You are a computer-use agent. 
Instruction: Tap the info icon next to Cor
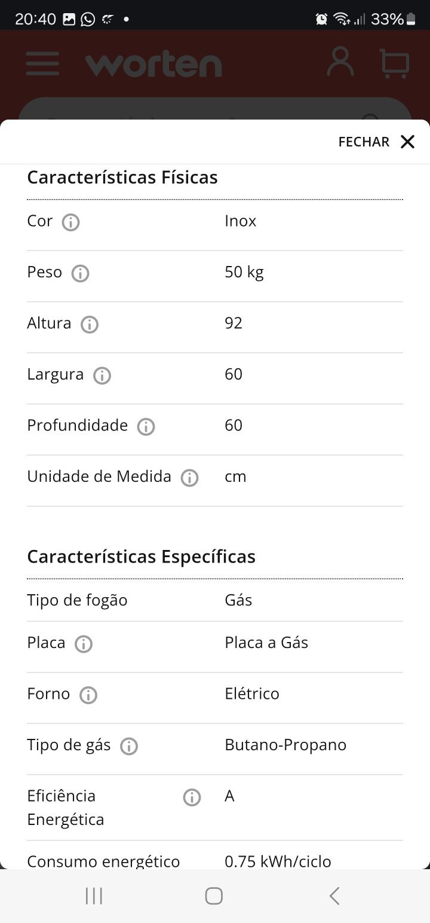[x=70, y=222]
